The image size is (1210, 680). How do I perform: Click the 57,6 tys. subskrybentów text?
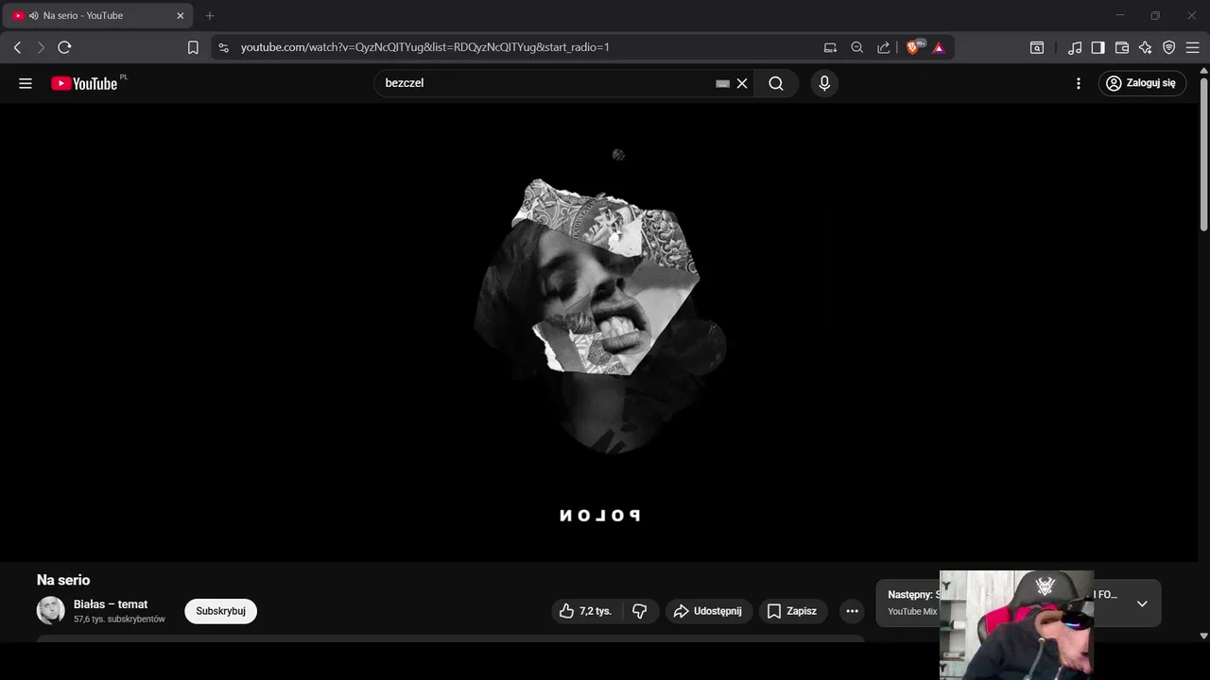(119, 620)
